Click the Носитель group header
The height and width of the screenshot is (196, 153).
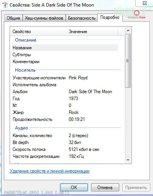(x=25, y=70)
